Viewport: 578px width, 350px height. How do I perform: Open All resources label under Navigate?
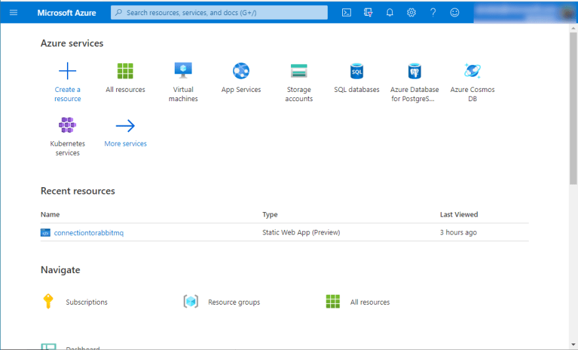point(370,302)
